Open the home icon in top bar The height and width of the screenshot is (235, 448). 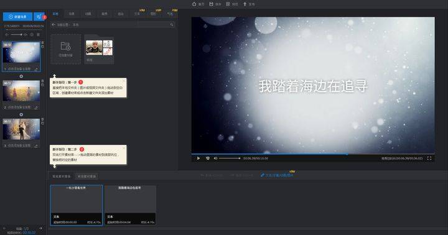coord(194,4)
